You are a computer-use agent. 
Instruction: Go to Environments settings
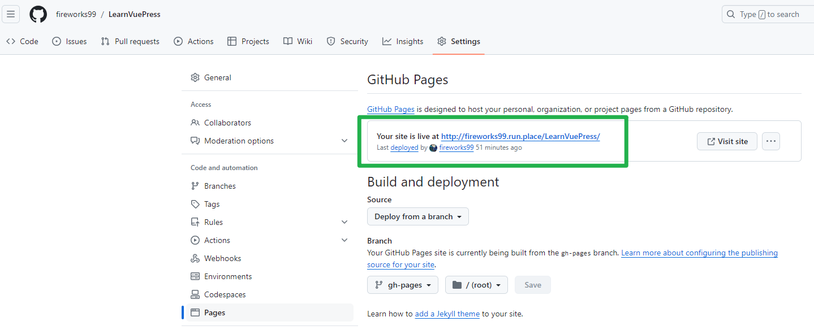pyautogui.click(x=227, y=276)
